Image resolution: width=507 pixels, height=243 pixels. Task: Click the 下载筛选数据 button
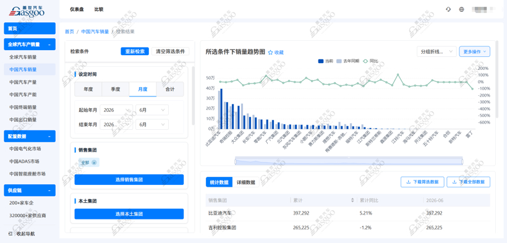423,182
